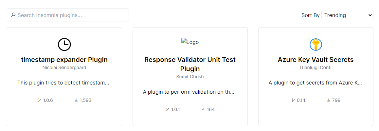Open the Sort By Trending dropdown
The image size is (379, 131).
347,15
